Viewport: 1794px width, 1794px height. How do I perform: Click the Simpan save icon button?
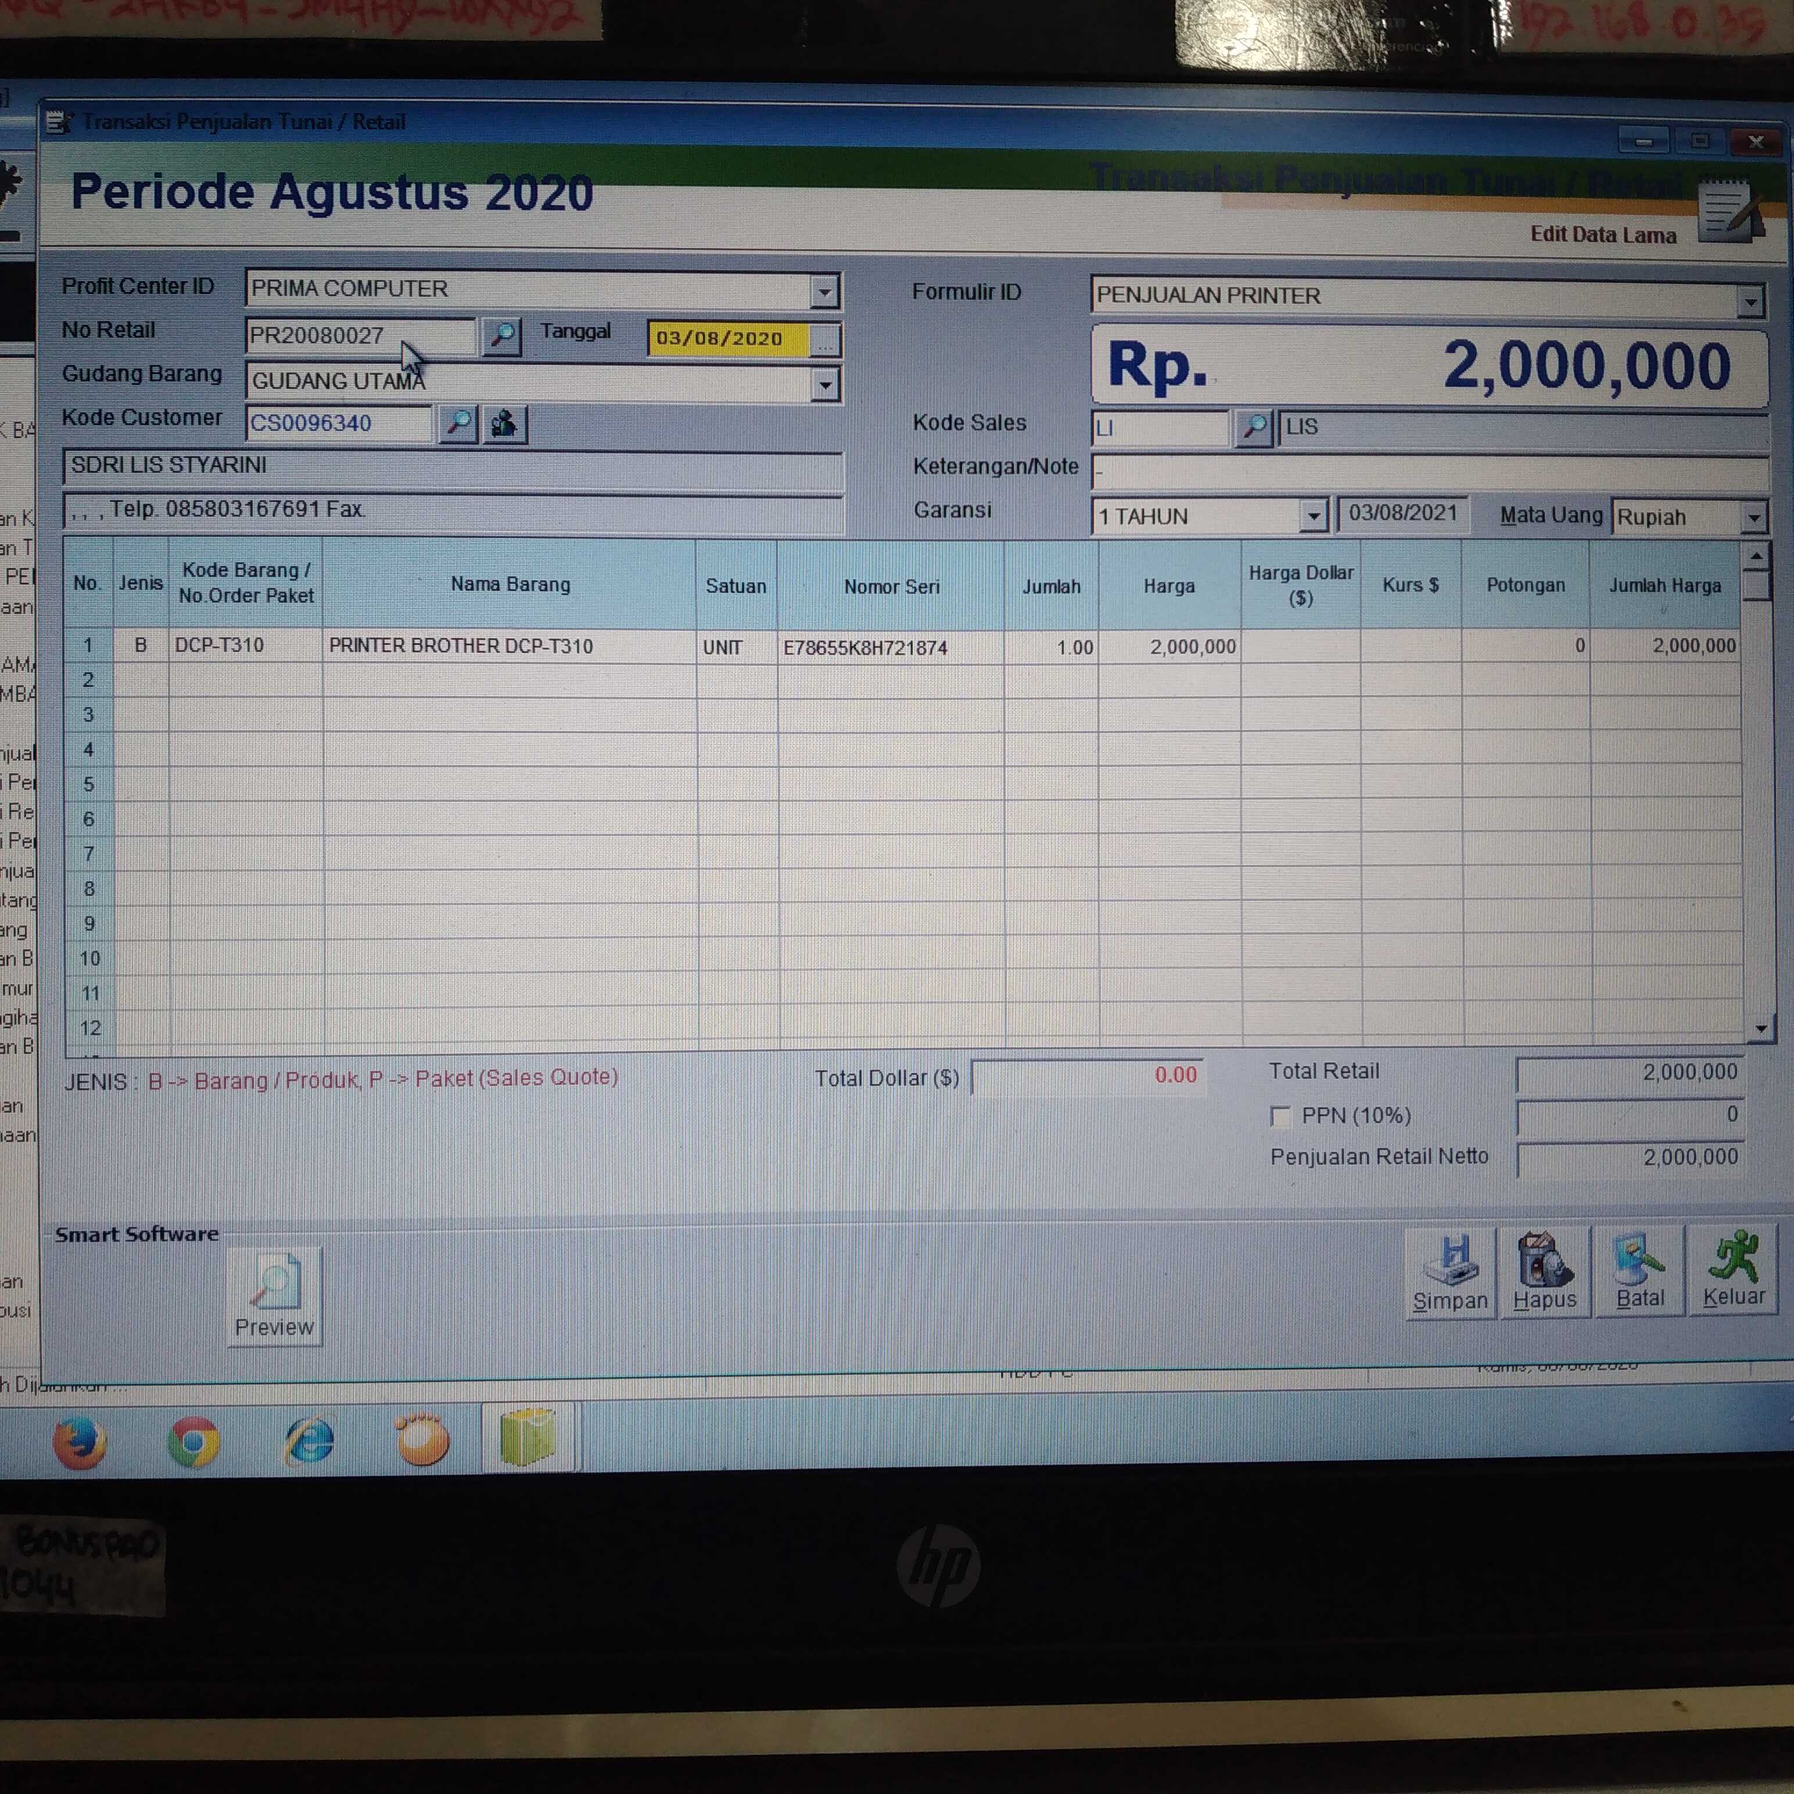coord(1451,1271)
